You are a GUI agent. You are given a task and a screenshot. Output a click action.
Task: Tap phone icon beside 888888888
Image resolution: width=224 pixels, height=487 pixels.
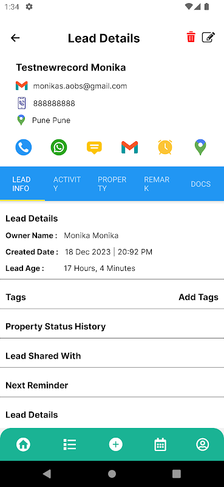coord(22,103)
